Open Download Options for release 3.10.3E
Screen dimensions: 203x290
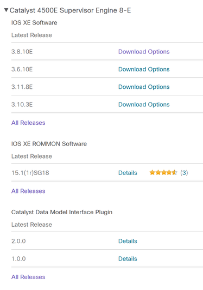coord(144,104)
